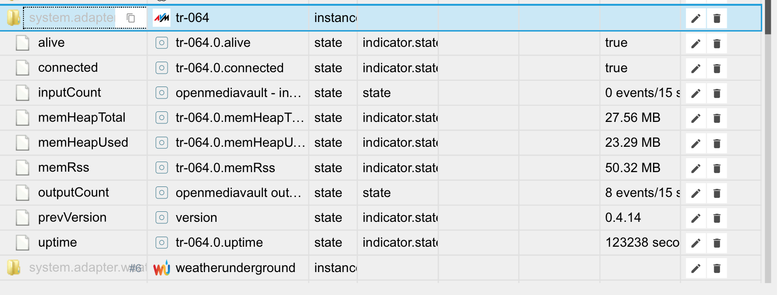Click trash icon in memHeapTotal row

(x=717, y=119)
